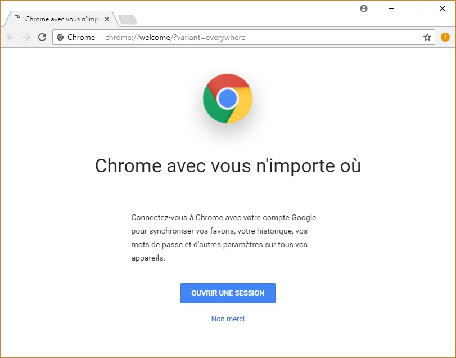Close the "Chrome avec vous n'imp" tab
This screenshot has width=456, height=358.
tap(107, 19)
